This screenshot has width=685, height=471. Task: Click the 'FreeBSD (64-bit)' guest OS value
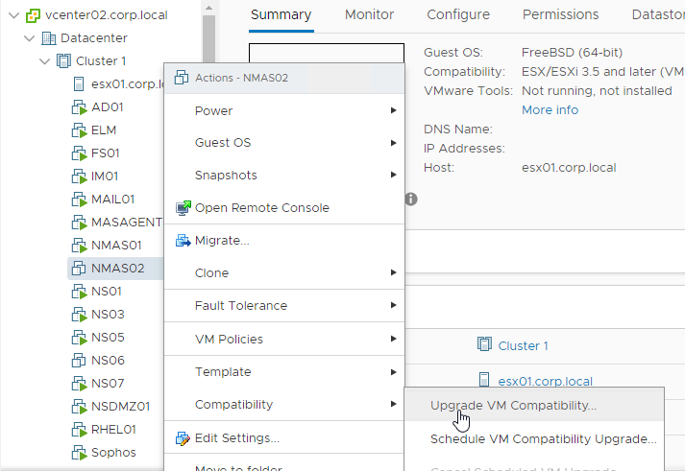tap(572, 53)
